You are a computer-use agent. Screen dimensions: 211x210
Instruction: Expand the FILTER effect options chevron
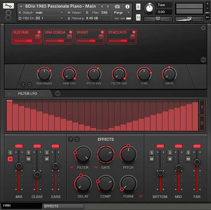72,167
